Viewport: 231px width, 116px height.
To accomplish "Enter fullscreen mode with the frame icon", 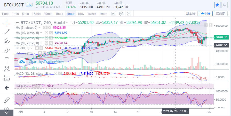I will point(129,14).
